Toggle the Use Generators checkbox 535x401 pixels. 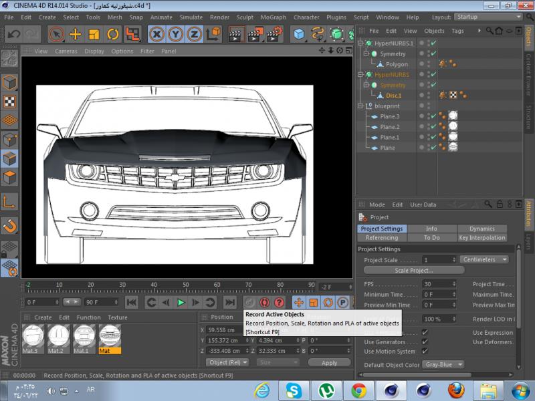click(x=425, y=342)
